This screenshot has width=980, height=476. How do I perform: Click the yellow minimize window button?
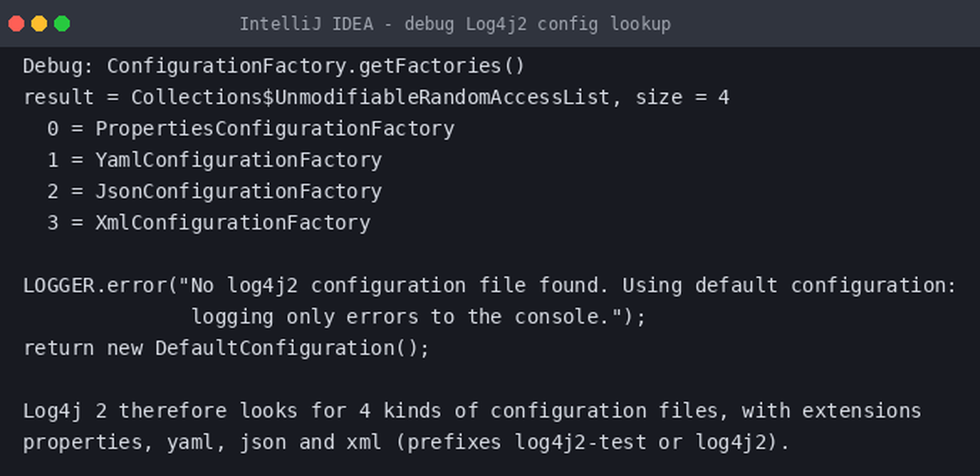click(x=39, y=24)
